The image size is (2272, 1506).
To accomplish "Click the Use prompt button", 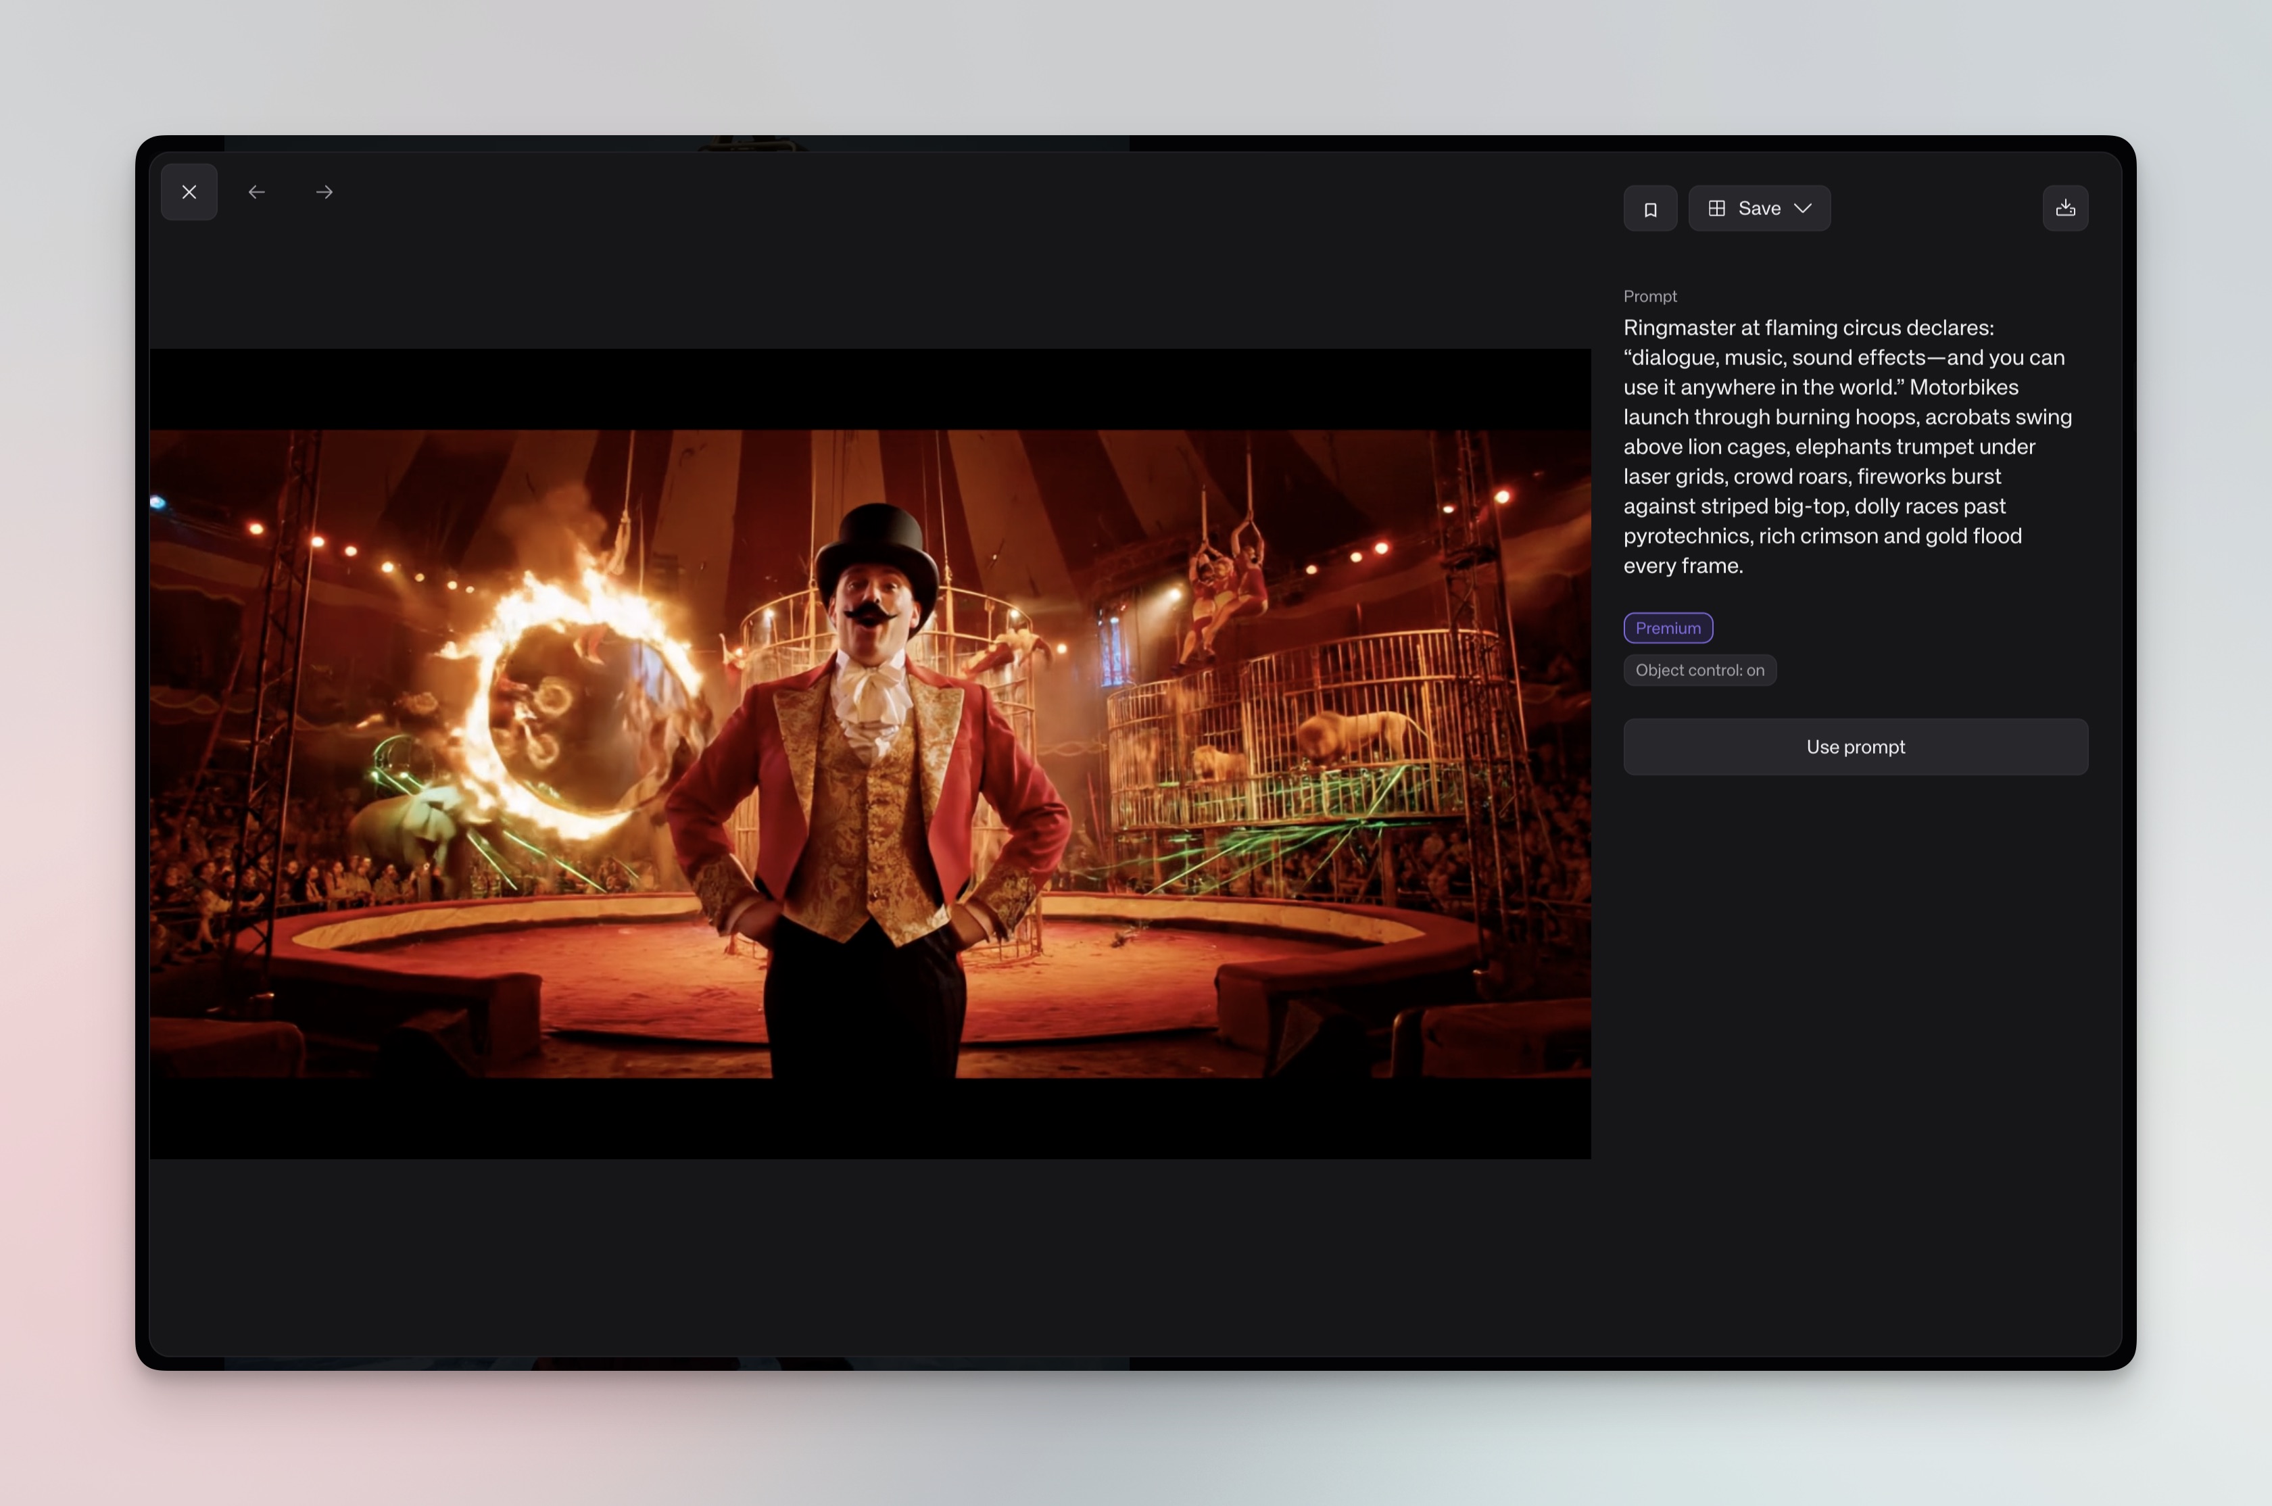I will tap(1854, 746).
